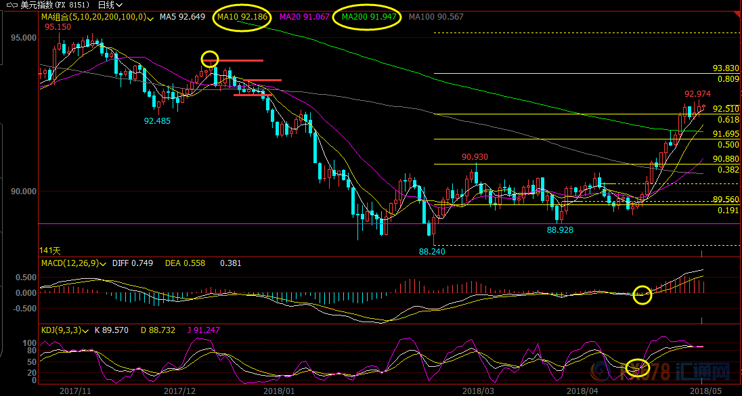Click the 0.382 retracement ratio label
Viewport: 742px width, 396px height.
click(x=728, y=169)
